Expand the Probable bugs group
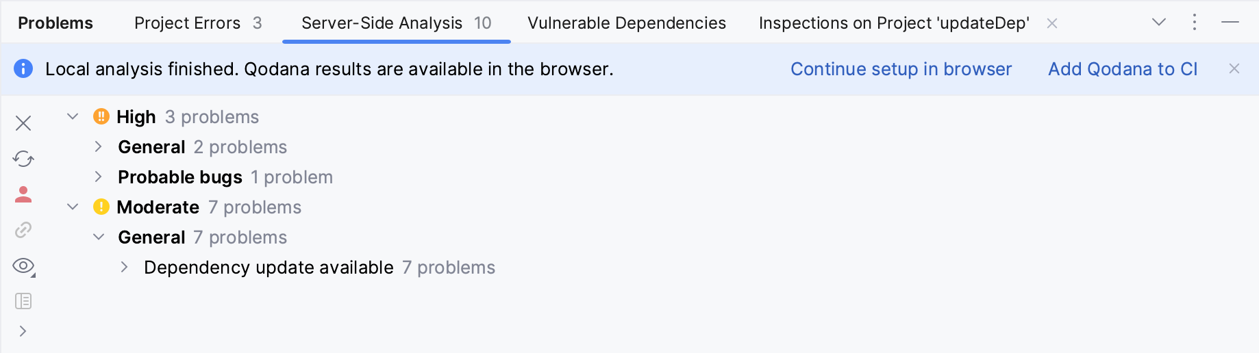This screenshot has height=353, width=1259. (99, 177)
